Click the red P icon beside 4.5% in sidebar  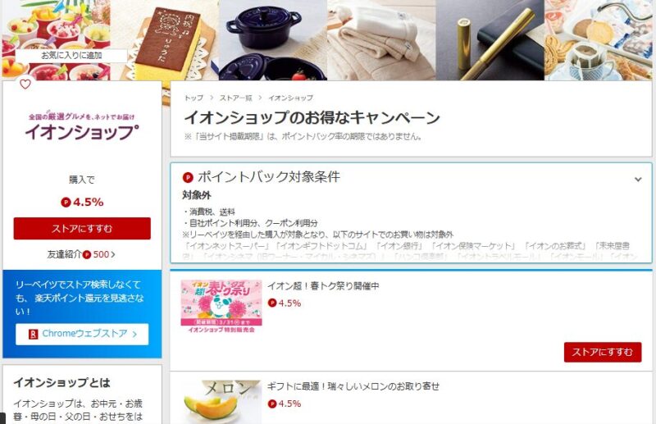(66, 203)
